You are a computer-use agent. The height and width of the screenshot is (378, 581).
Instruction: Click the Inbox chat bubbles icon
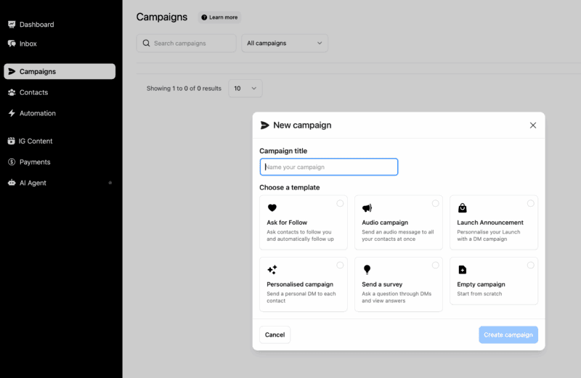pos(12,44)
